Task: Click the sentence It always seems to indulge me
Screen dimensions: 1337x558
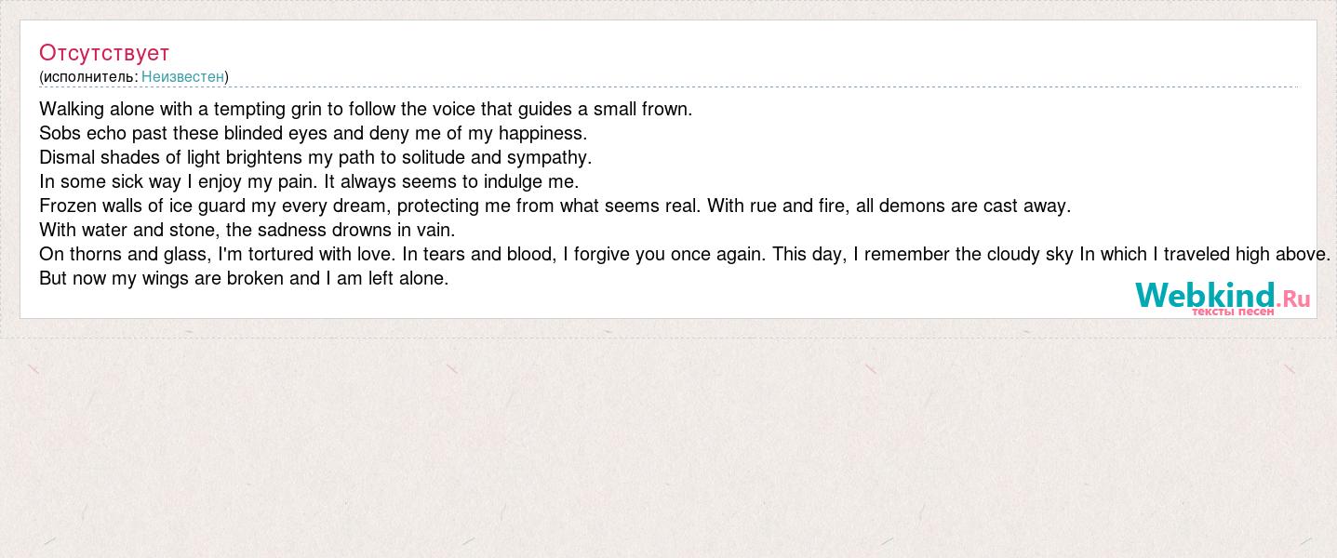Action: 451,181
